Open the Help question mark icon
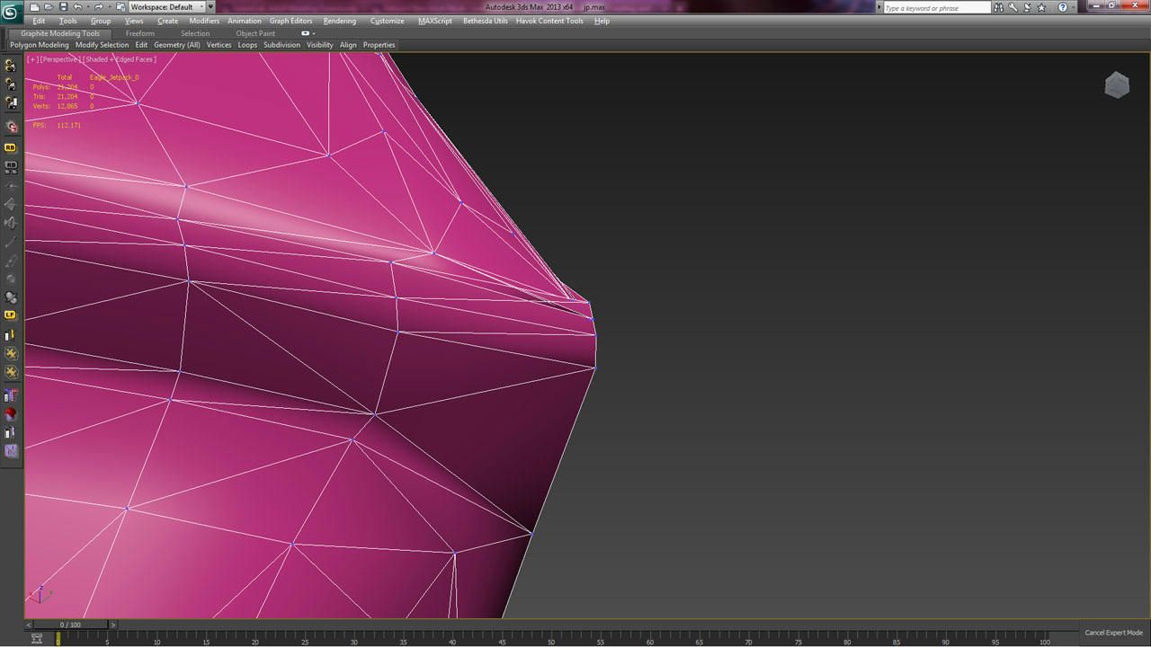The width and height of the screenshot is (1151, 647). [x=1062, y=7]
